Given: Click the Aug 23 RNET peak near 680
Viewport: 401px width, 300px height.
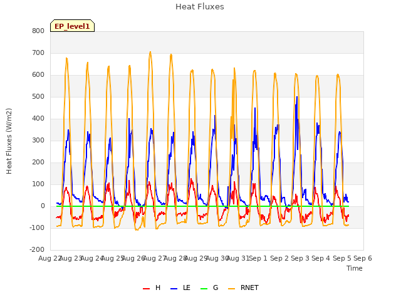Looking at the screenshot, I should [x=66, y=58].
